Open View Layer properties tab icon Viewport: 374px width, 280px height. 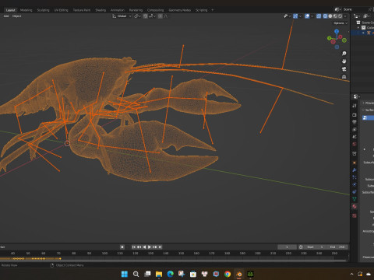point(355,129)
